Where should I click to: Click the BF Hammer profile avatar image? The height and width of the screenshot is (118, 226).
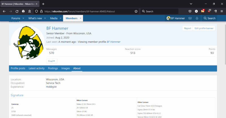[27, 42]
